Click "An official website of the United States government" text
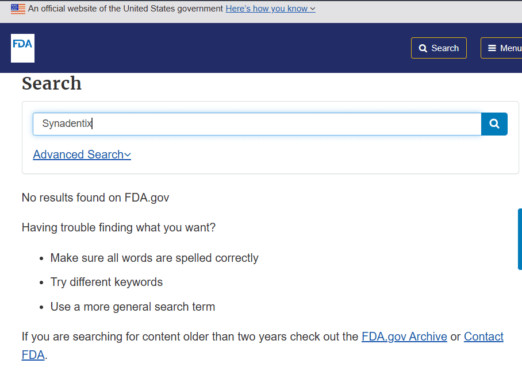522x379 pixels. (x=125, y=9)
